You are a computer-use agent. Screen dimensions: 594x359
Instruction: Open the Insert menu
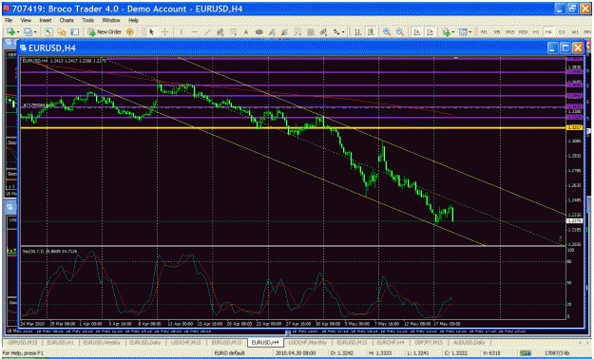pyautogui.click(x=46, y=20)
